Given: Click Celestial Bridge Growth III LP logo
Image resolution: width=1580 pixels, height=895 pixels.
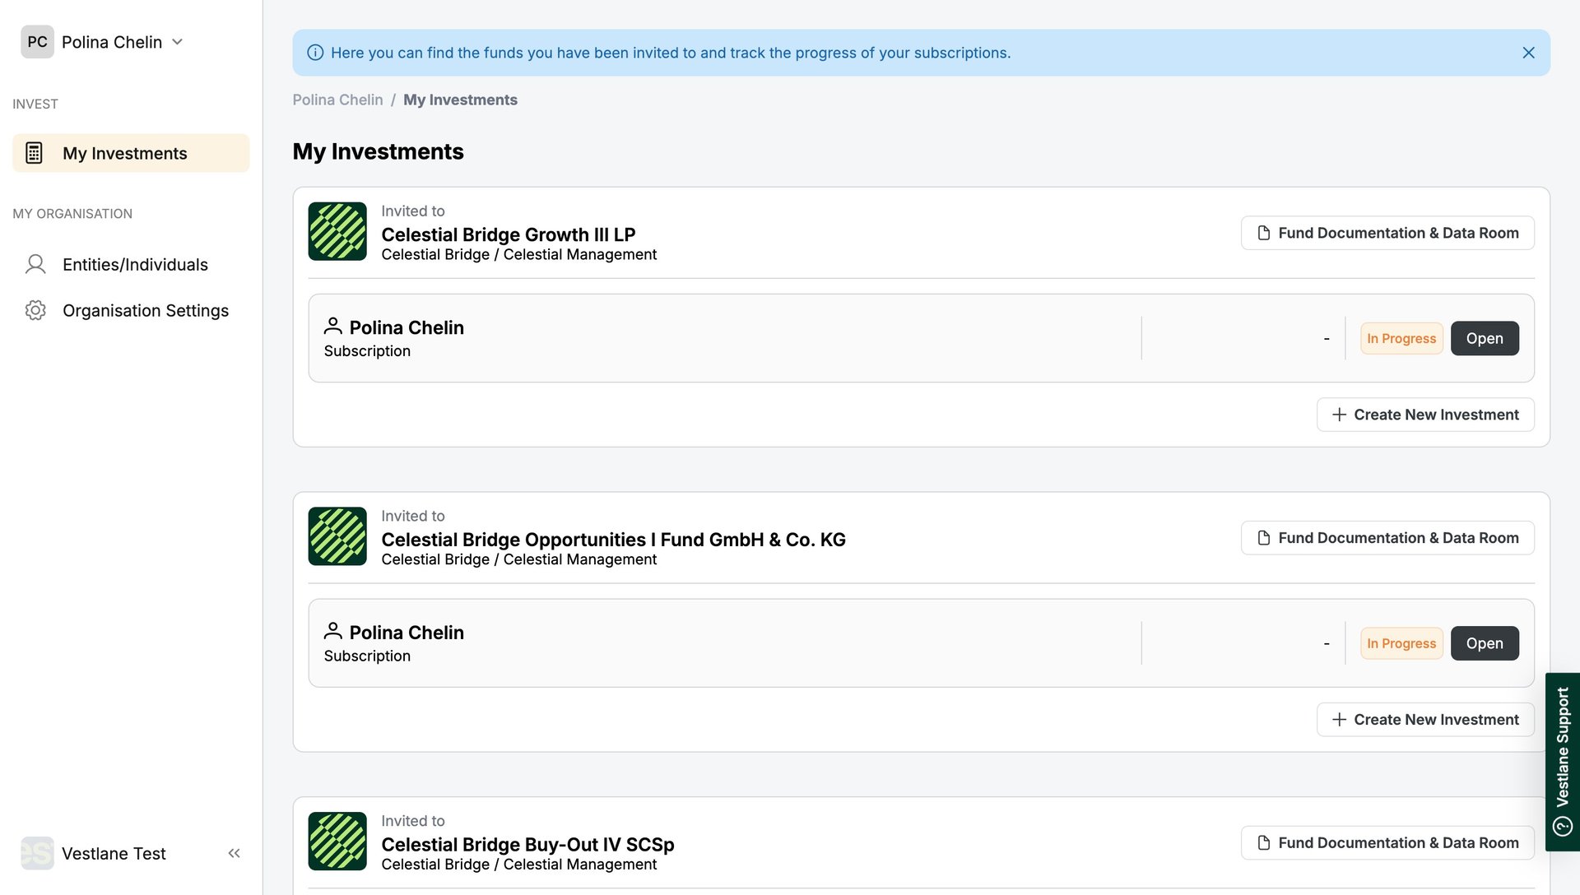Looking at the screenshot, I should coord(337,231).
